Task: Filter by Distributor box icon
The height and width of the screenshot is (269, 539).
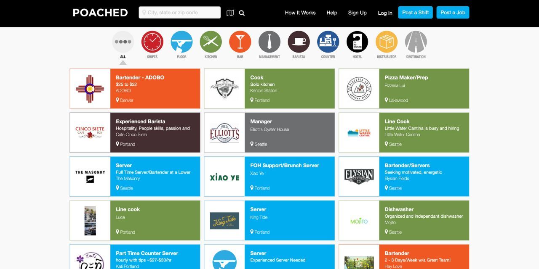Action: pyautogui.click(x=387, y=42)
